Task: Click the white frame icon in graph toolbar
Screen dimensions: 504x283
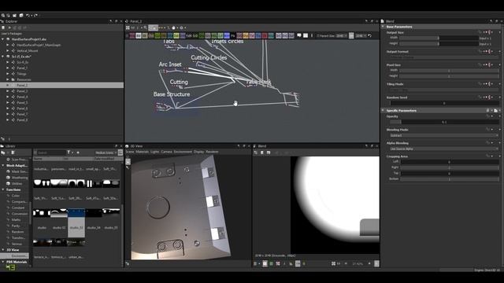Action: (306, 35)
